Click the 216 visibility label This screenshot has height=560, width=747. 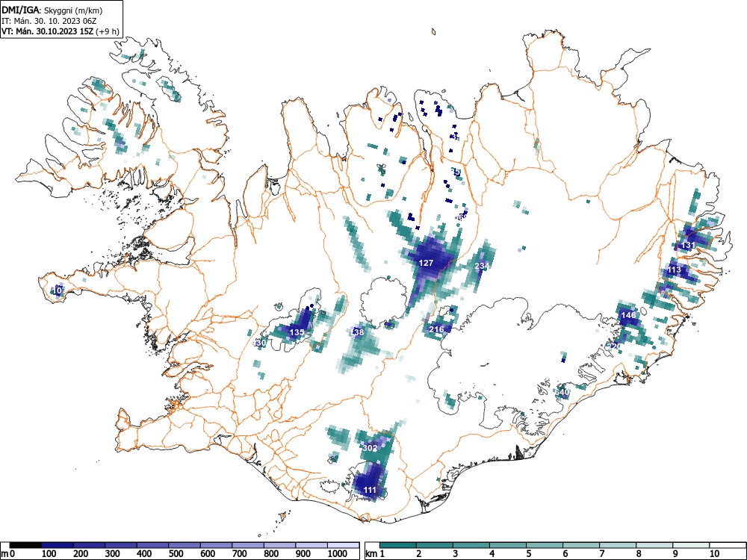[x=436, y=329]
